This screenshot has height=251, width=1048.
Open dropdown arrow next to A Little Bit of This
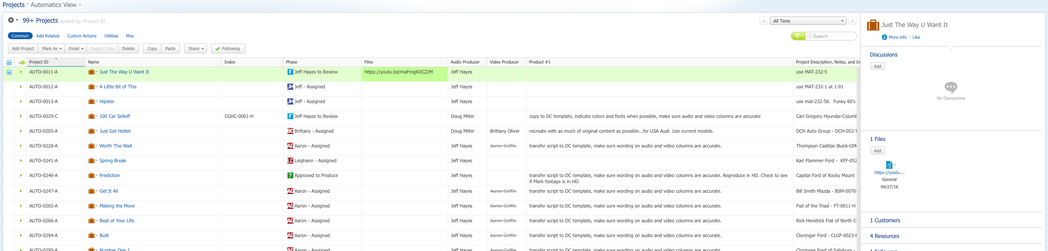pyautogui.click(x=97, y=87)
